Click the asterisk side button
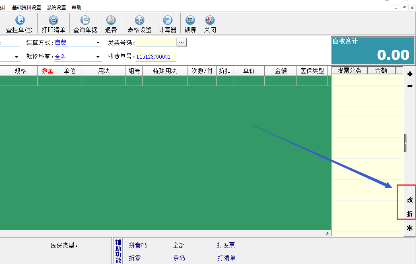The width and height of the screenshot is (416, 264). (410, 228)
